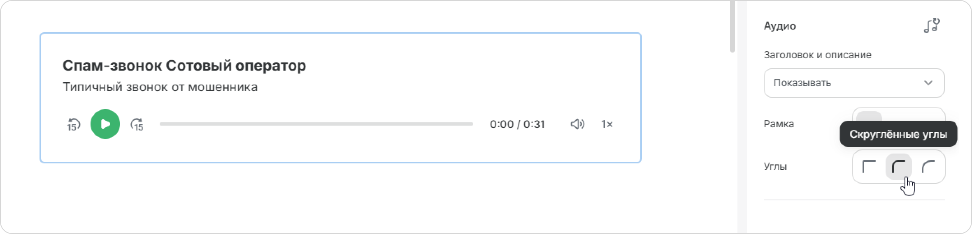Screen dimensions: 972x234
Task: Click the audio progress bar track
Action: [x=316, y=124]
